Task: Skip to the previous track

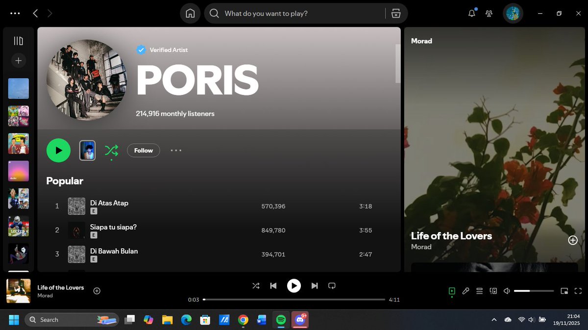Action: (x=273, y=286)
